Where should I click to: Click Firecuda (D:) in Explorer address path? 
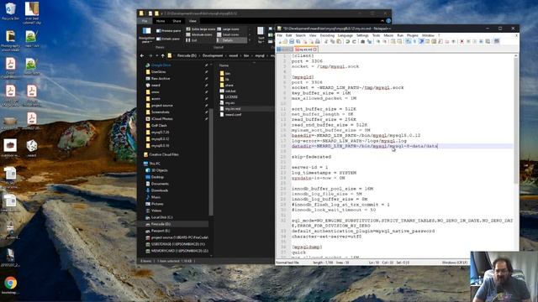pyautogui.click(x=187, y=55)
